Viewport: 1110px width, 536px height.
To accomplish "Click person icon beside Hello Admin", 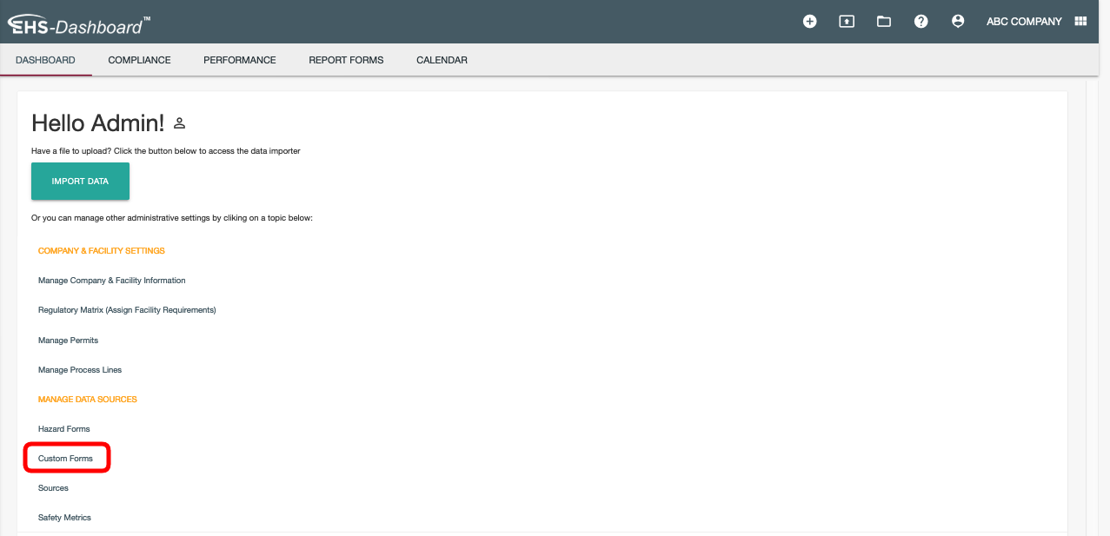I will [x=180, y=123].
